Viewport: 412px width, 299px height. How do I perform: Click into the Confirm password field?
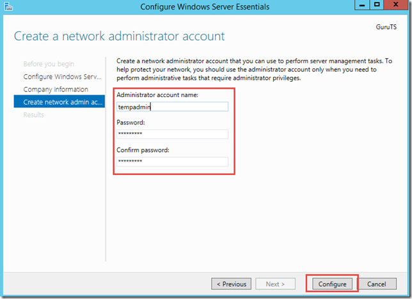(x=172, y=162)
